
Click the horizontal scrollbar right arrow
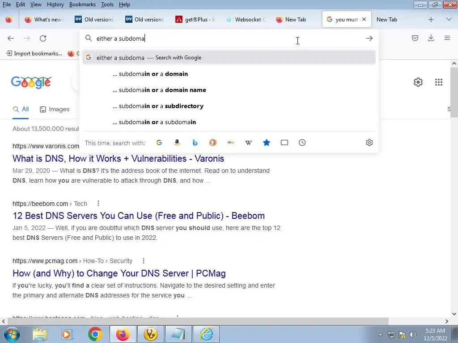tap(447, 321)
